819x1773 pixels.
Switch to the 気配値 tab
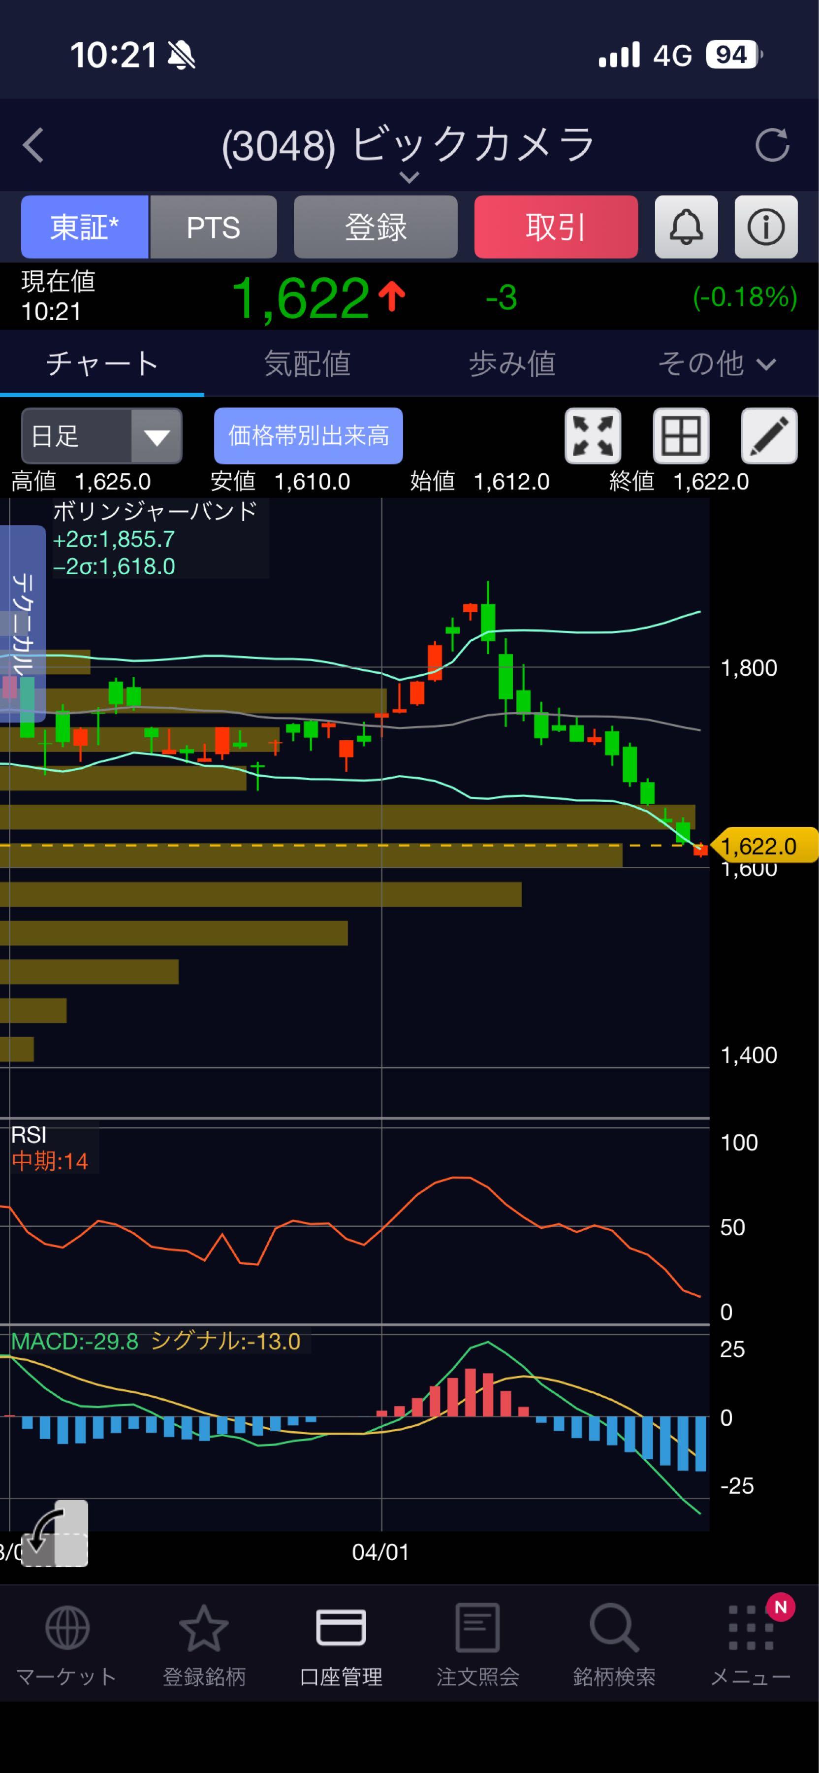click(x=308, y=363)
